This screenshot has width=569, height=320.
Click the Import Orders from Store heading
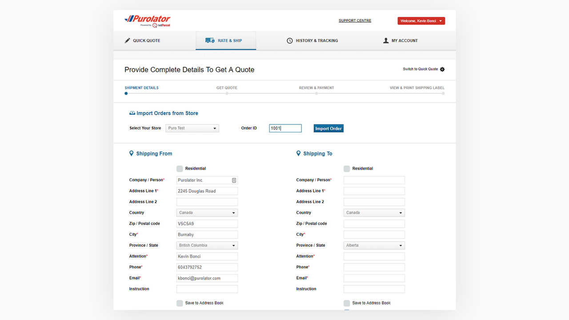coord(167,113)
